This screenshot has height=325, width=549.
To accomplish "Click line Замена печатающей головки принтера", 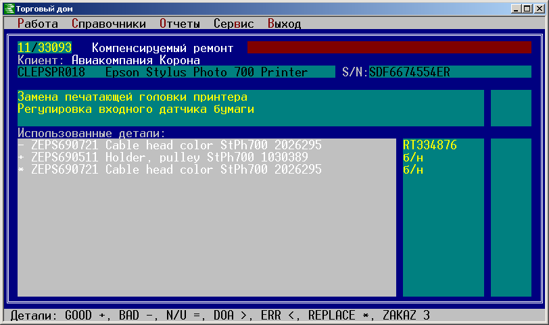I will pos(133,96).
